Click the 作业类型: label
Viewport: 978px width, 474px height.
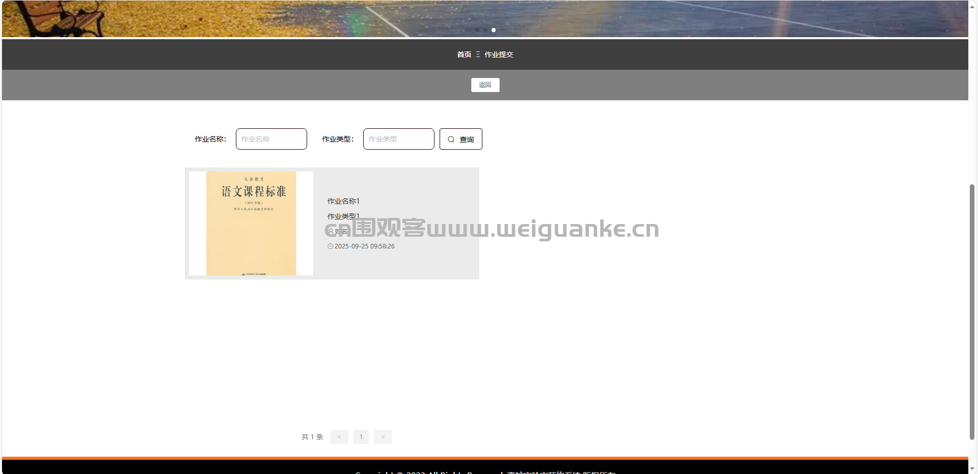tap(338, 139)
